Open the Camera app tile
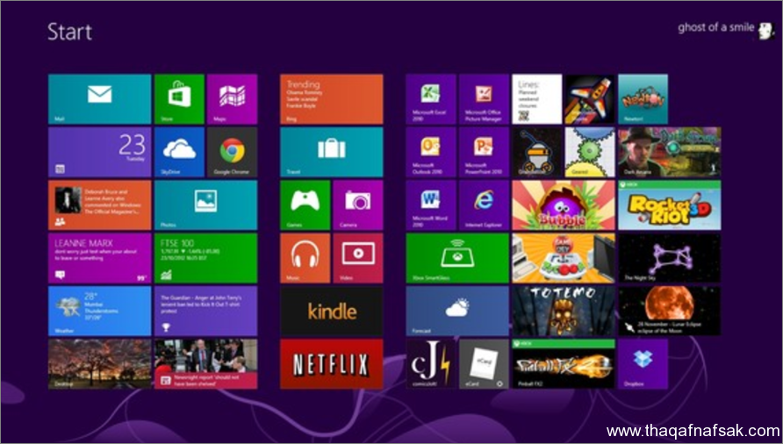783x444 pixels. point(357,204)
